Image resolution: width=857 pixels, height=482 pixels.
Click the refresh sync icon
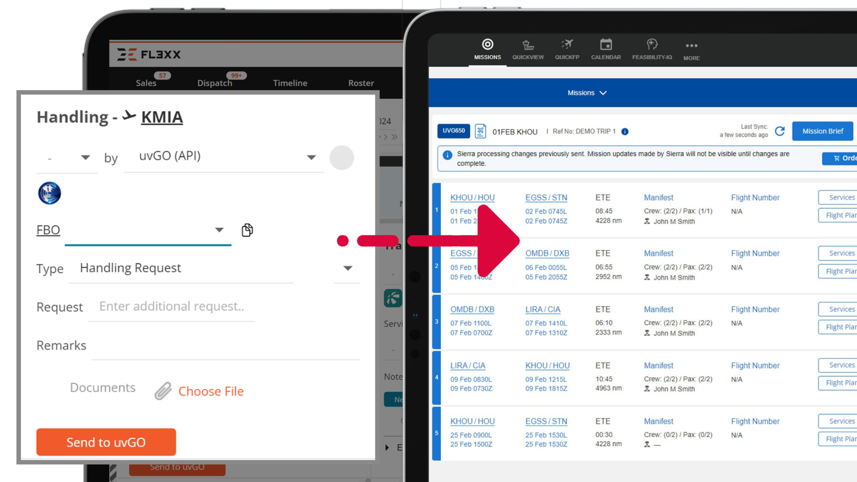coord(780,131)
